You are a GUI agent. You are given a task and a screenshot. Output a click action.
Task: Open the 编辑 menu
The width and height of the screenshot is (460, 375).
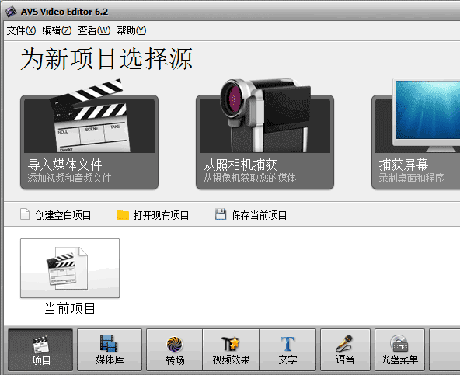point(57,30)
